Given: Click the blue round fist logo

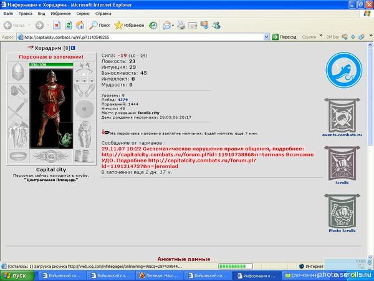Looking at the screenshot, I should click(344, 70).
